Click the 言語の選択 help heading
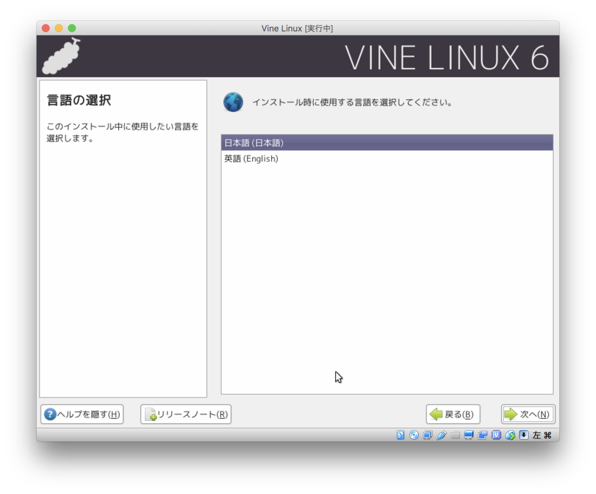The width and height of the screenshot is (596, 494). (x=79, y=100)
